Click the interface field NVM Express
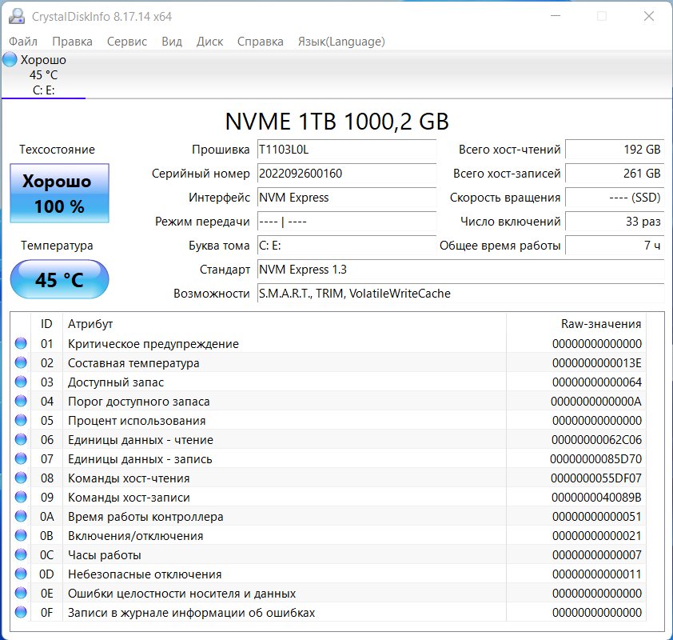The image size is (673, 640). 347,197
